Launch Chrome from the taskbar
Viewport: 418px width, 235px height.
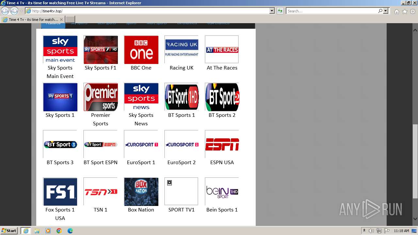click(x=59, y=231)
